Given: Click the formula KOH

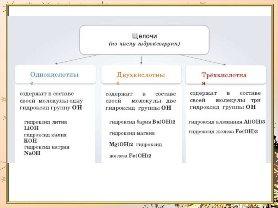Looking at the screenshot, I should click(x=30, y=141).
